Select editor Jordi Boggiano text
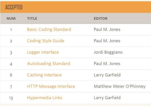Viewport: 151px width, 106px height. tap(108, 52)
